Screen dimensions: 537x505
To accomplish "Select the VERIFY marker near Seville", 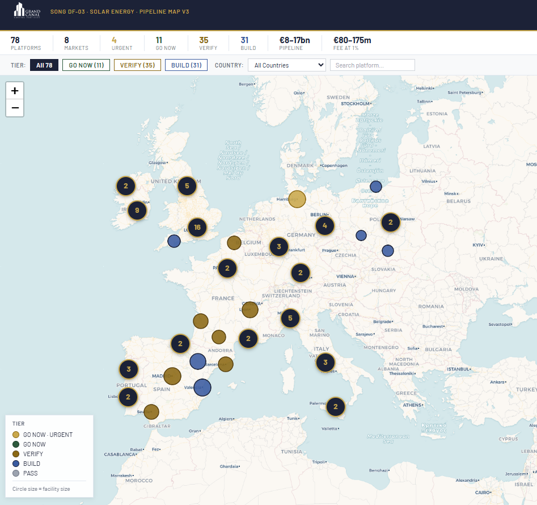I will click(x=151, y=412).
